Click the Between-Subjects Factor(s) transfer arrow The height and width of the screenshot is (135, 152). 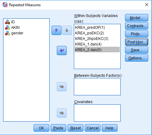(62, 87)
